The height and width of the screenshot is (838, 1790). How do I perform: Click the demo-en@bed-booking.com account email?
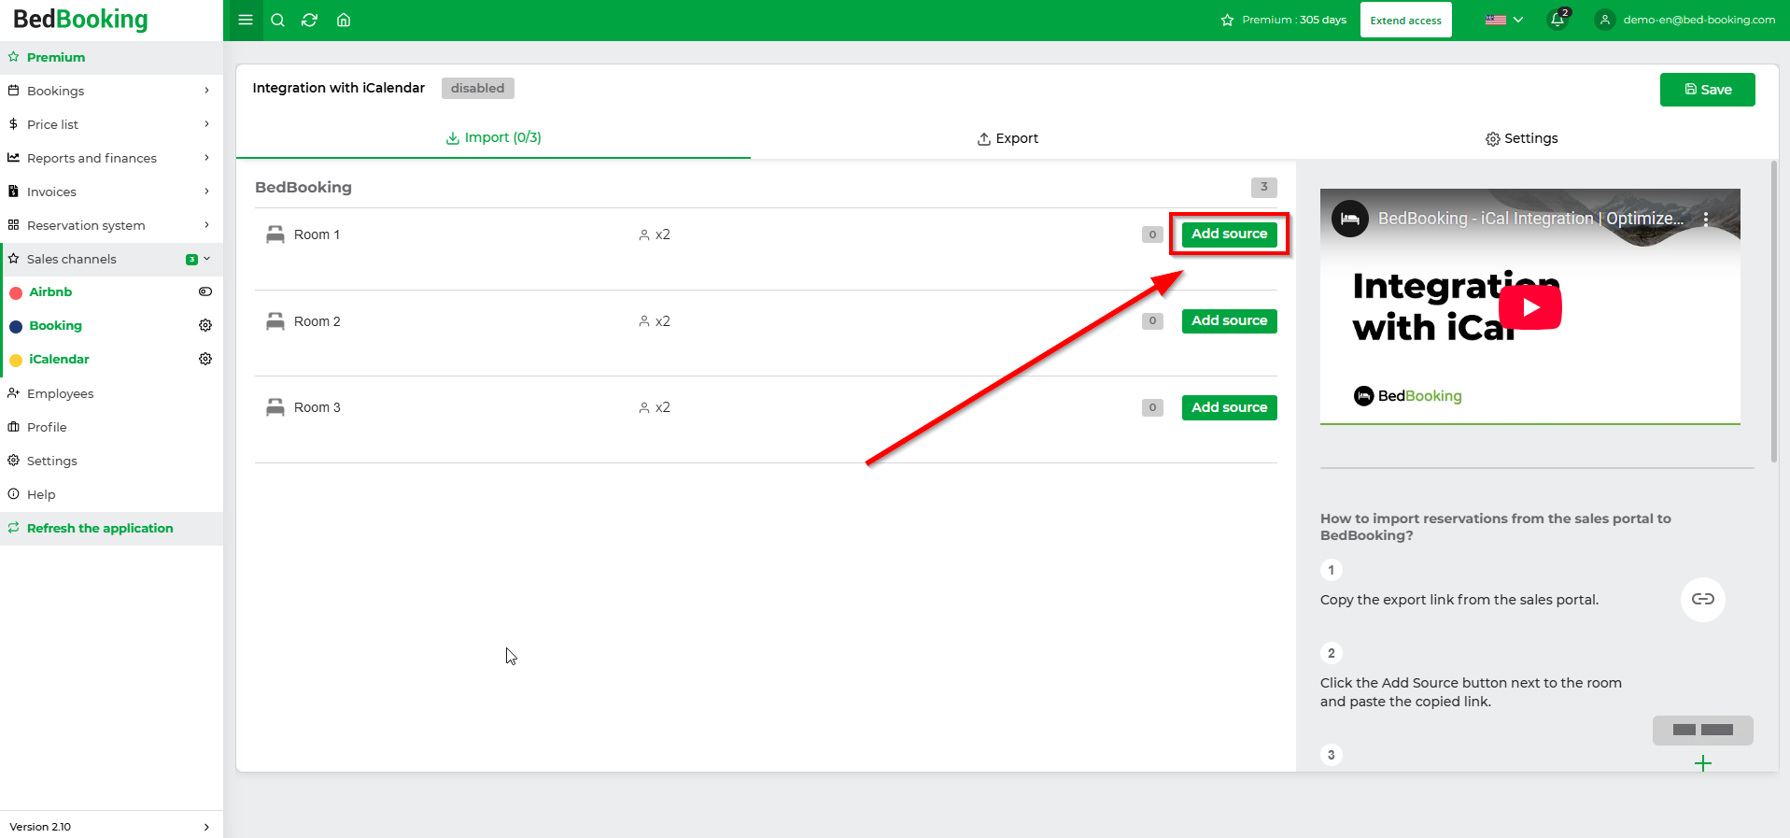[x=1698, y=20]
